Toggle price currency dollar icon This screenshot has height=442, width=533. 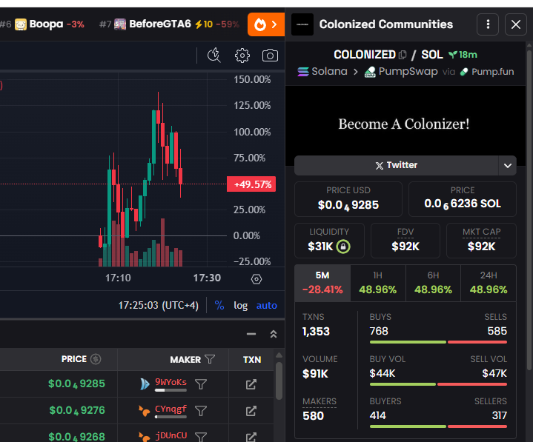coord(96,359)
